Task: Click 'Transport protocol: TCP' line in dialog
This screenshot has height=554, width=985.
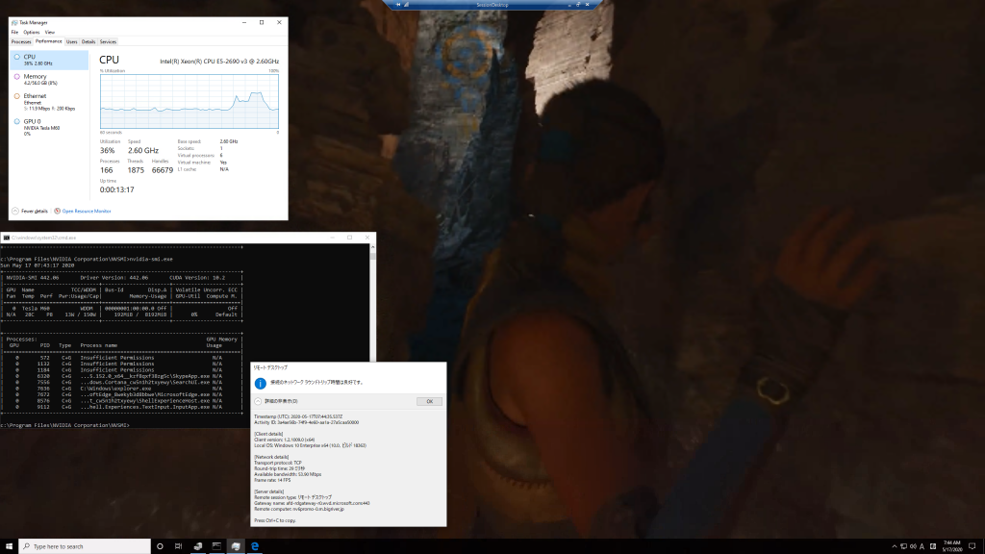Action: tap(278, 463)
